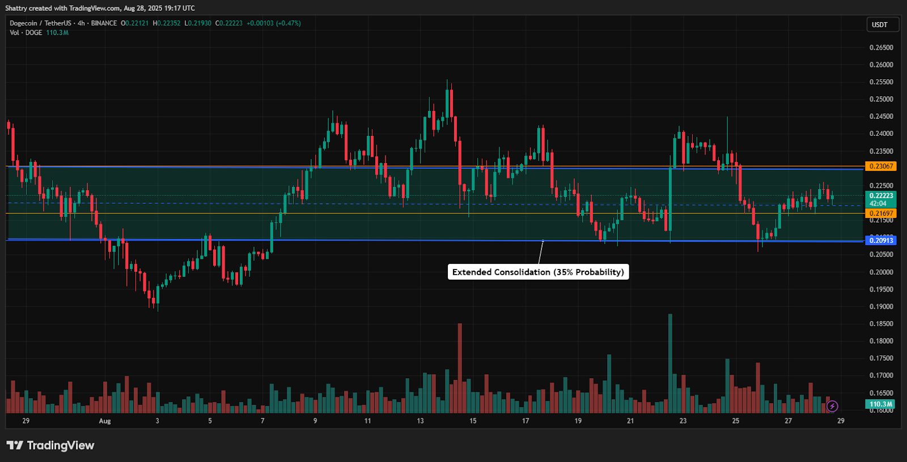Click the 0.19000 price axis label

pos(881,306)
